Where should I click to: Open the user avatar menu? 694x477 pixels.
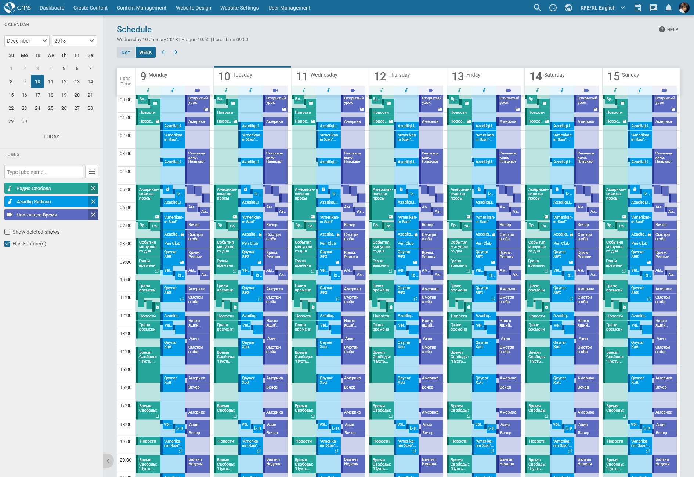pos(684,8)
